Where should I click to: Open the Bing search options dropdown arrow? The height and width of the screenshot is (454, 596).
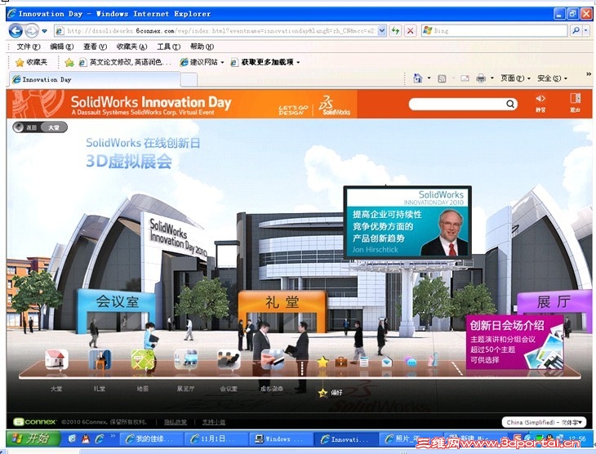[585, 30]
